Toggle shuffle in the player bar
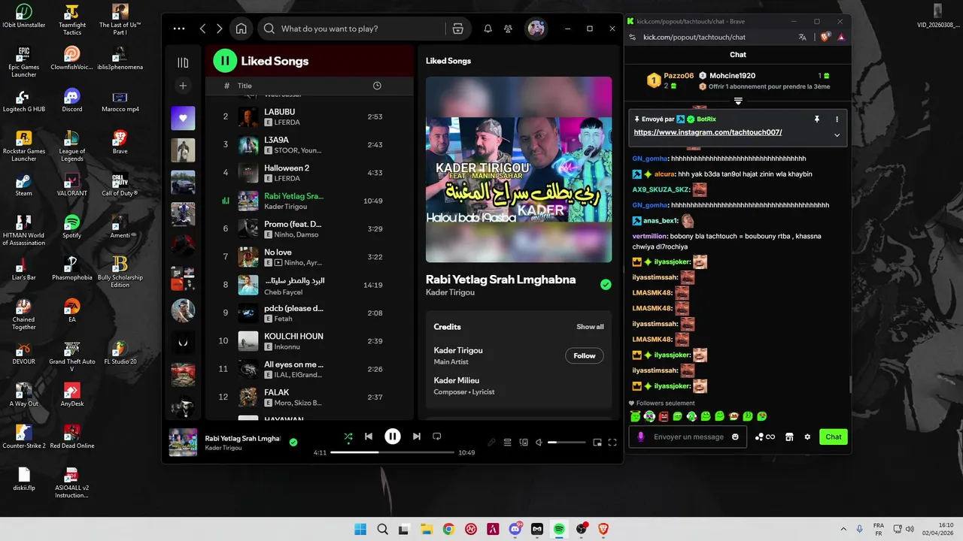Screen dimensions: 963x541 348,436
